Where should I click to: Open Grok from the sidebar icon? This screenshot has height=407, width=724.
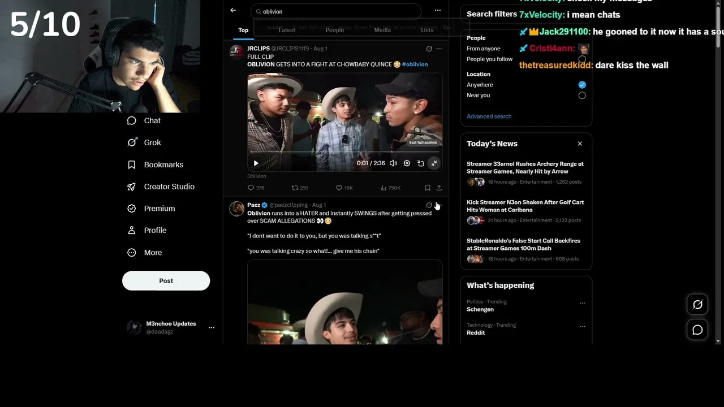click(x=132, y=142)
